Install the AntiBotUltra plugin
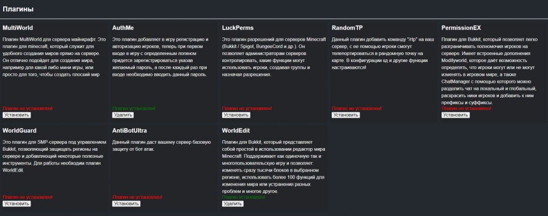Image resolution: width=548 pixels, height=216 pixels. coord(126,204)
